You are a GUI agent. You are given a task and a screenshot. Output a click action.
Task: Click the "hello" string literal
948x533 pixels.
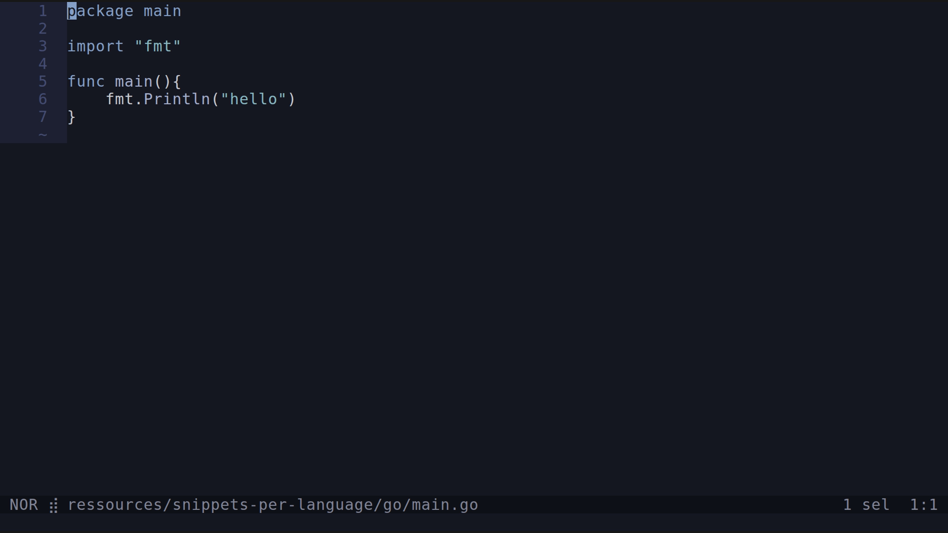[254, 99]
